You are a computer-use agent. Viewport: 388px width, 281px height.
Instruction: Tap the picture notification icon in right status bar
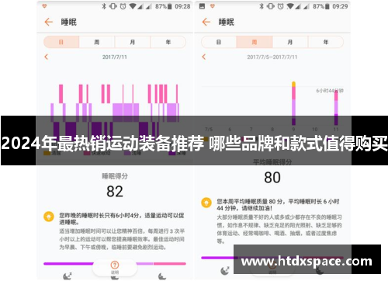pyautogui.click(x=202, y=6)
